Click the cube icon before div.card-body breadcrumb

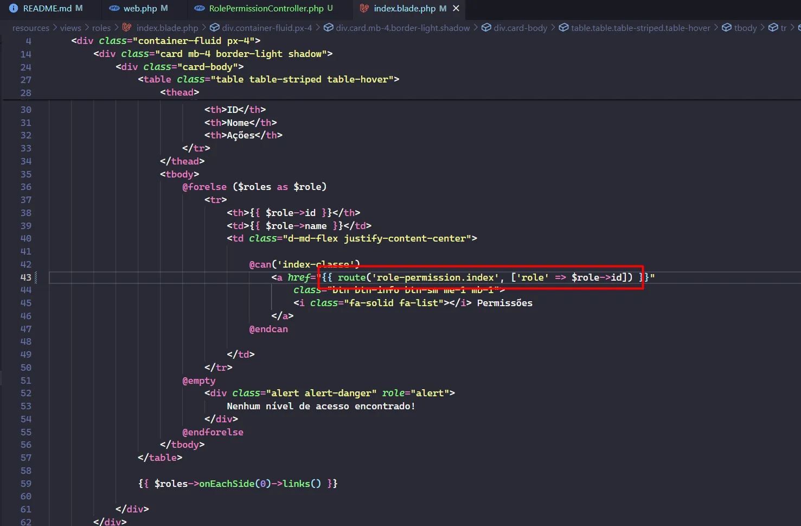(486, 28)
